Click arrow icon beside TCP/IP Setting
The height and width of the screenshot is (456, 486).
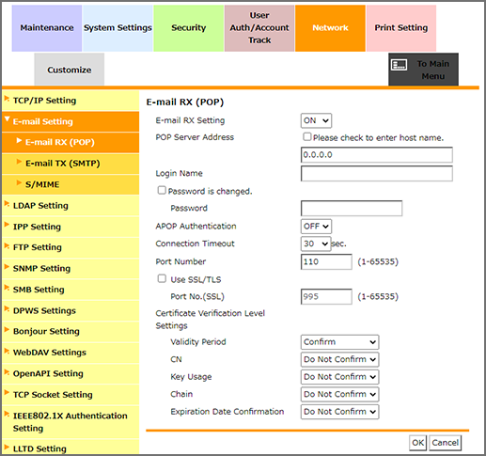pyautogui.click(x=7, y=99)
